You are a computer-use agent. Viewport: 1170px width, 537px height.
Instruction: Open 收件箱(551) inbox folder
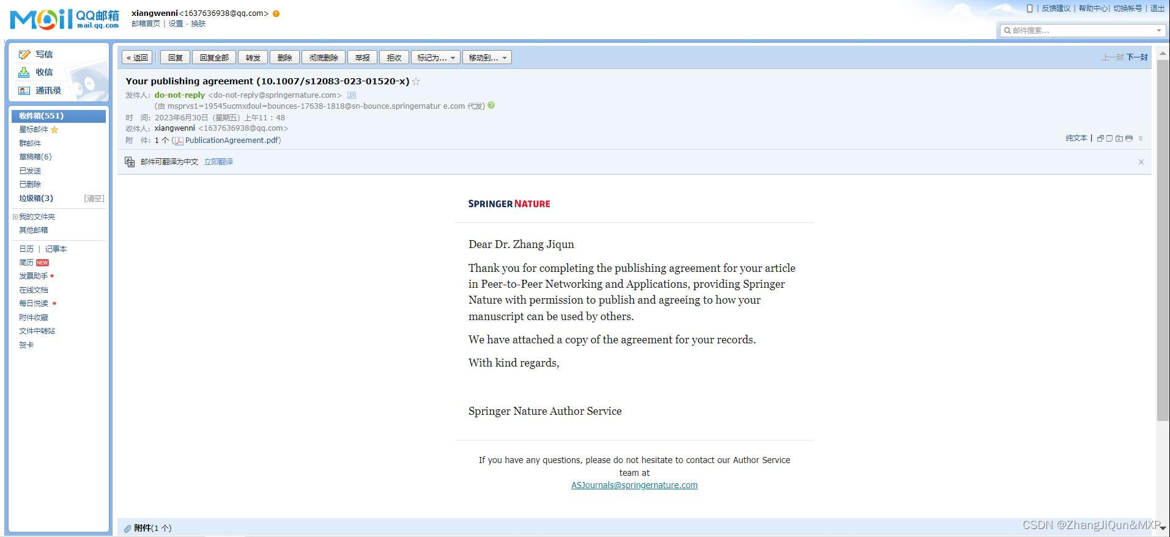coord(59,116)
